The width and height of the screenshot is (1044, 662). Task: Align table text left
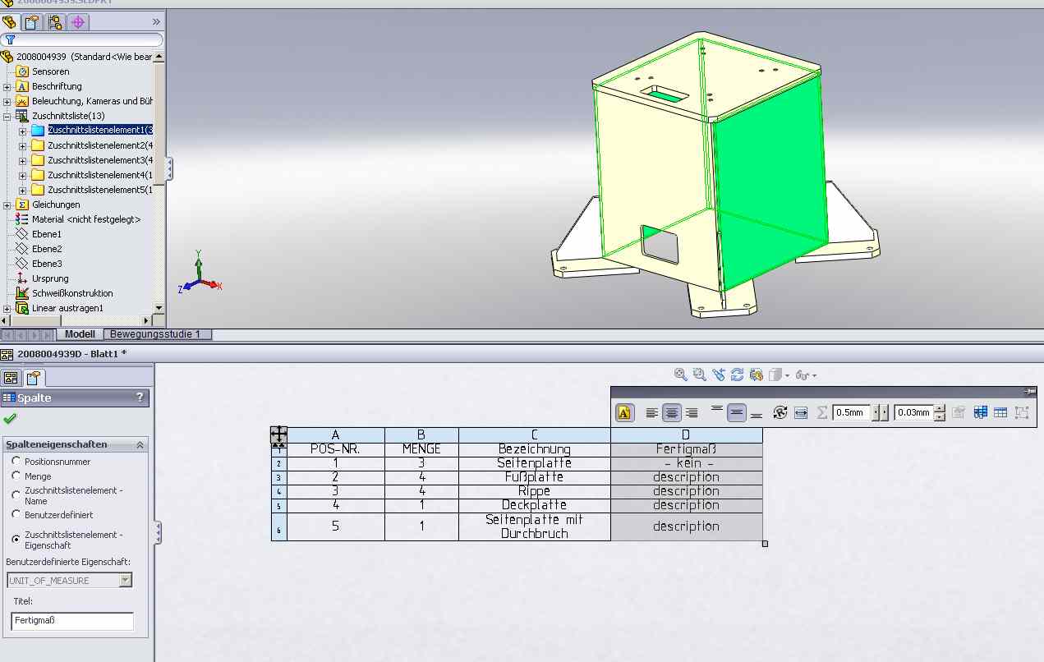click(x=652, y=413)
